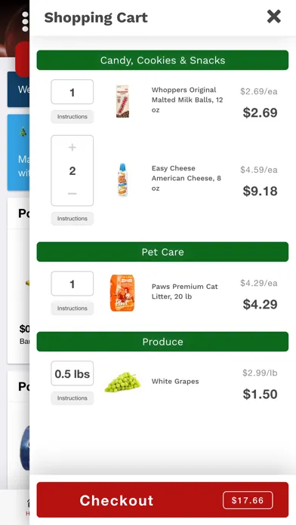Click the $17.66 total badge
The width and height of the screenshot is (296, 525).
[248, 500]
